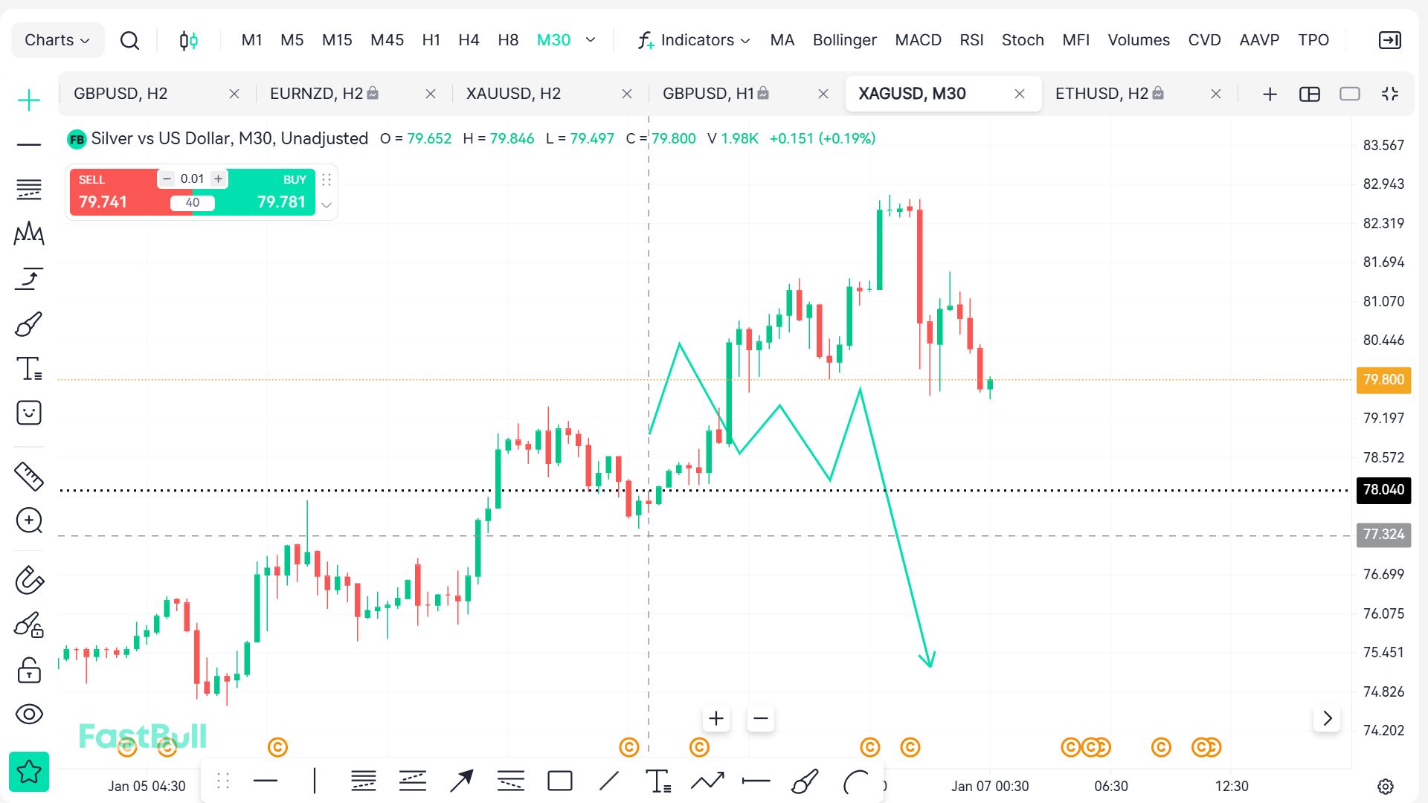Screen dimensions: 1428x803
Task: Switch to the ETHUSD, H2 tab
Action: (x=1101, y=94)
